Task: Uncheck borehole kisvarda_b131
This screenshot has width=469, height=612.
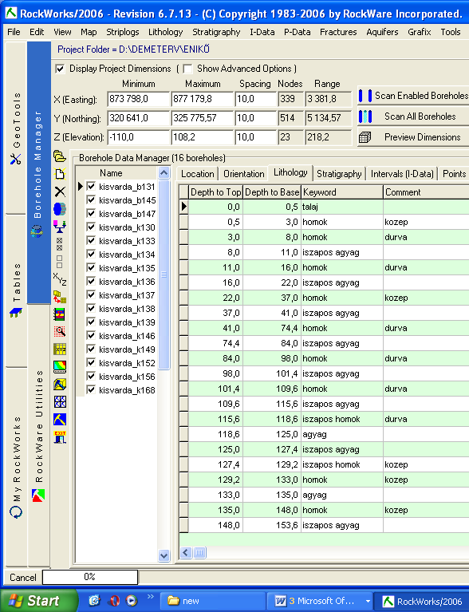Action: [x=91, y=187]
